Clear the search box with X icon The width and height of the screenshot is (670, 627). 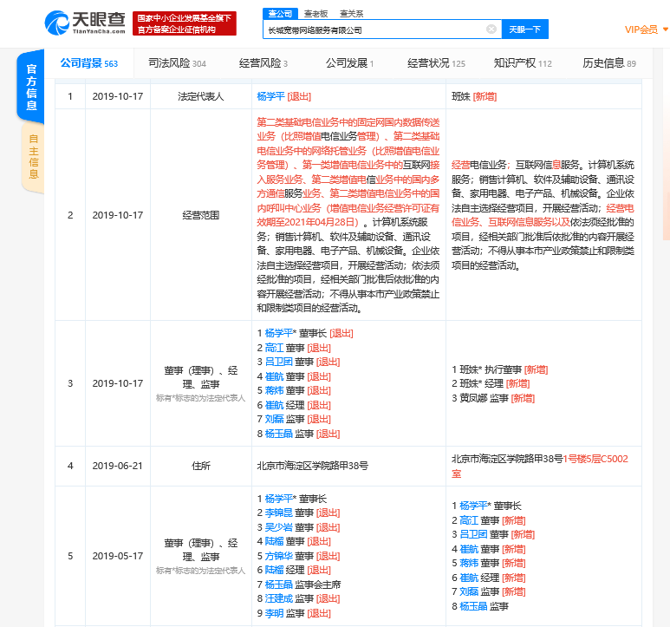(x=491, y=29)
